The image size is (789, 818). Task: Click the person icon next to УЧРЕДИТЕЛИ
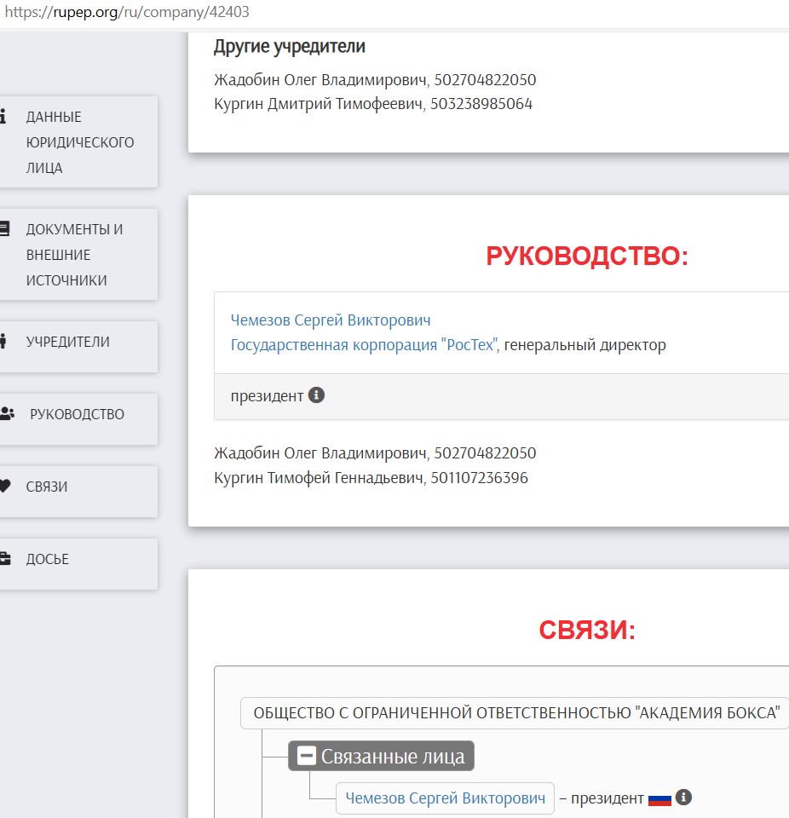[x=3, y=342]
